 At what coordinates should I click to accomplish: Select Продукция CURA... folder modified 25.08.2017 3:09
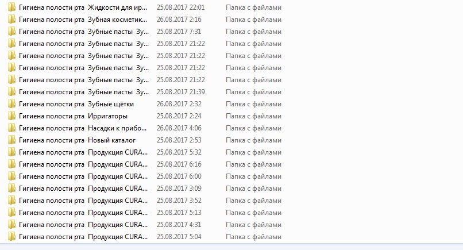point(83,189)
